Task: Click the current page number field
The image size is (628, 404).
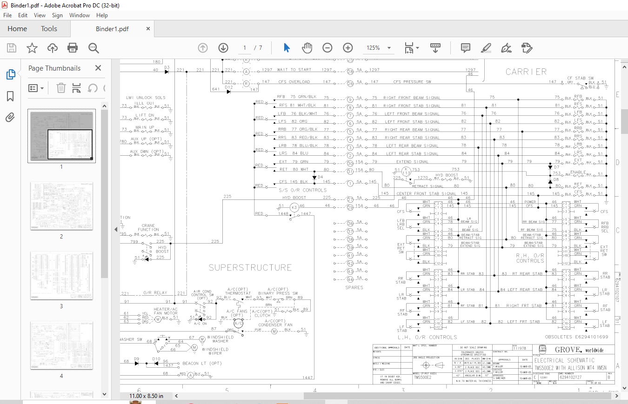Action: [244, 48]
